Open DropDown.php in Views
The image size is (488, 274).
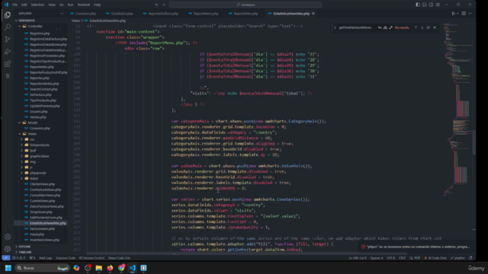(x=40, y=212)
